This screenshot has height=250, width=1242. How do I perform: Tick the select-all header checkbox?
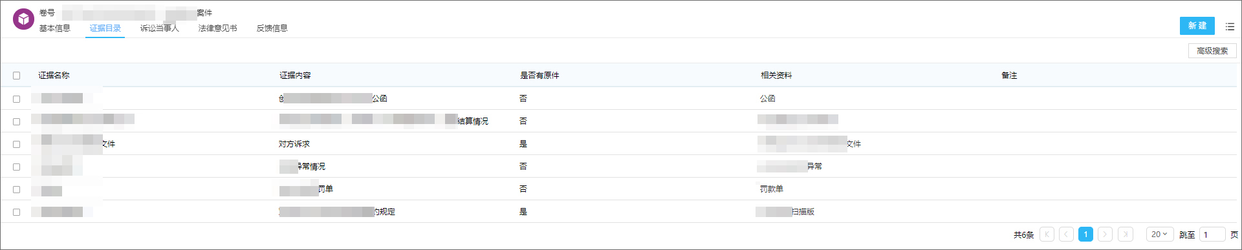[x=17, y=76]
